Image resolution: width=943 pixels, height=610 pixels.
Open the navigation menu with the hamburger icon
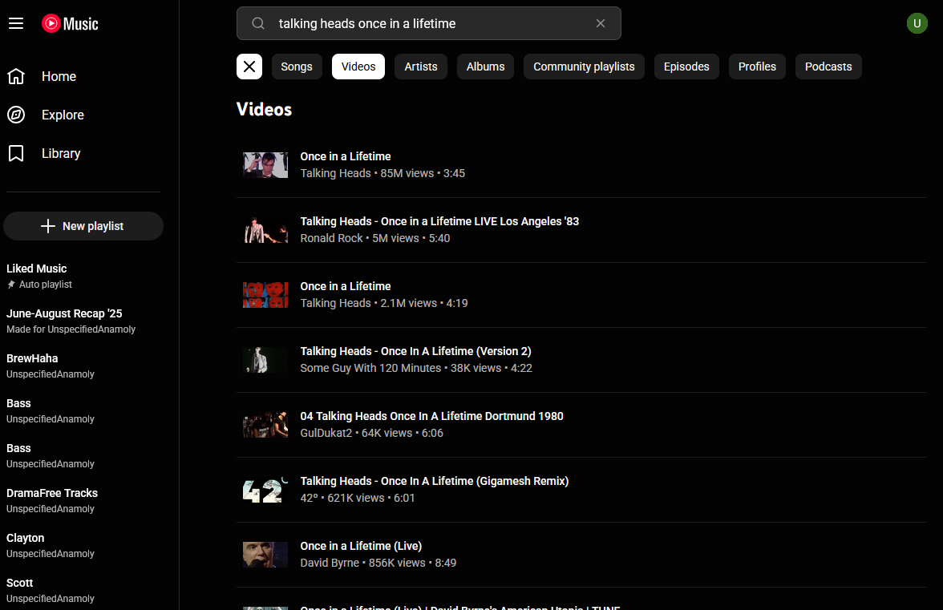(x=16, y=23)
